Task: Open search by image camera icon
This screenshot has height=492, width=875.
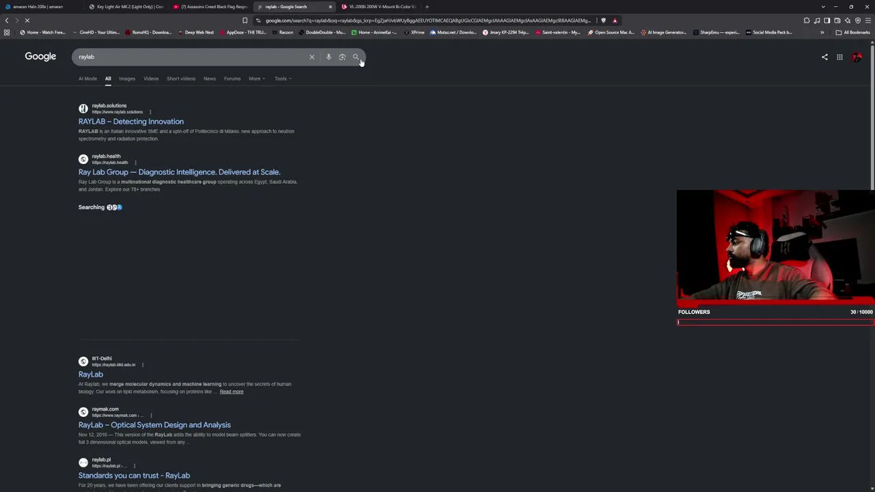Action: click(x=342, y=57)
